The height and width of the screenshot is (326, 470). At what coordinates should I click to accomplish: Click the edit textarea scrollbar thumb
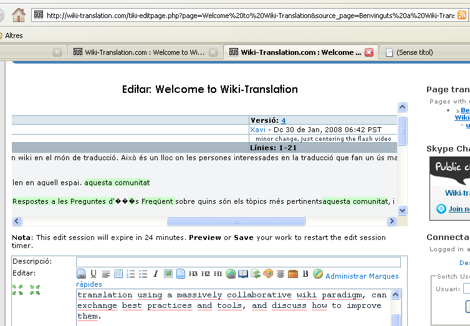[x=396, y=320]
